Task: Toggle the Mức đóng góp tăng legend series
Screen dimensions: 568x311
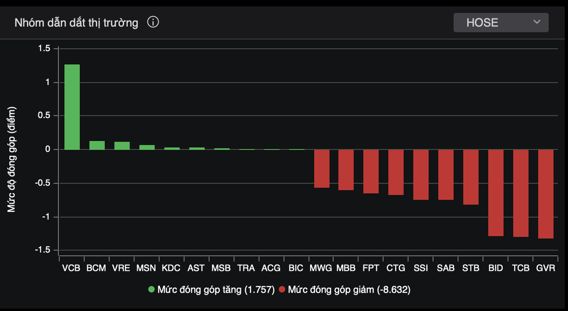Action: pos(216,290)
